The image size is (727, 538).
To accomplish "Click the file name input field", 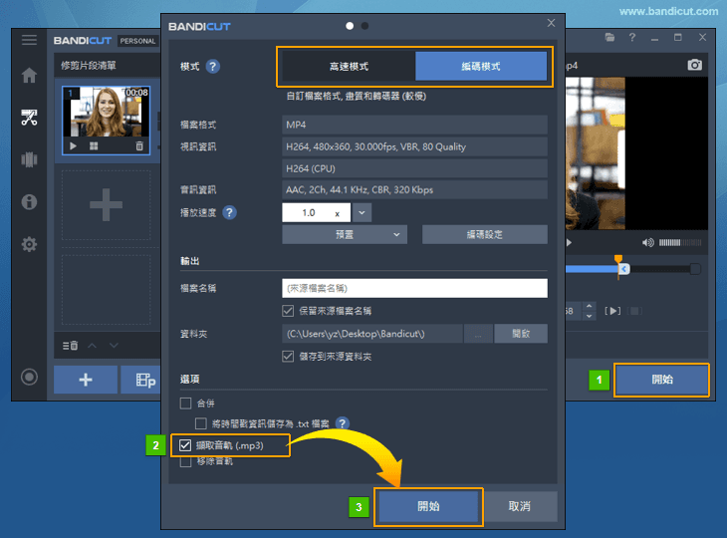I will point(414,288).
